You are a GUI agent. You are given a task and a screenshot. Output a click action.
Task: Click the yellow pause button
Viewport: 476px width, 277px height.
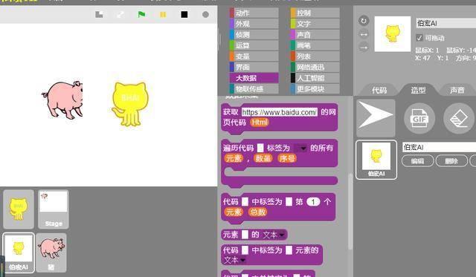click(x=163, y=14)
